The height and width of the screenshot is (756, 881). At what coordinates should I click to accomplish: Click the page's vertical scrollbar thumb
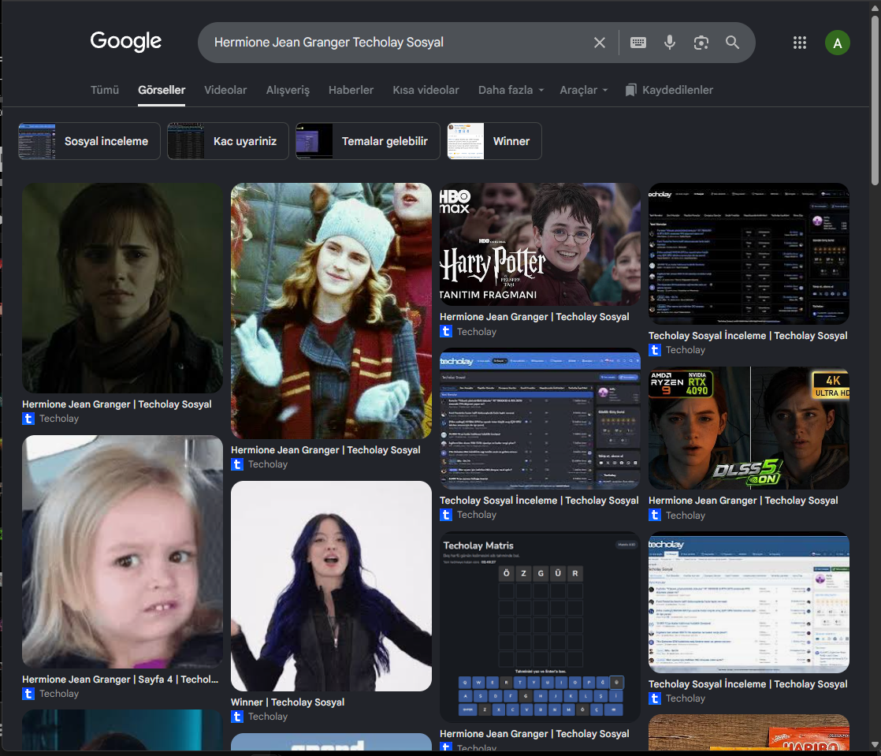[875, 100]
